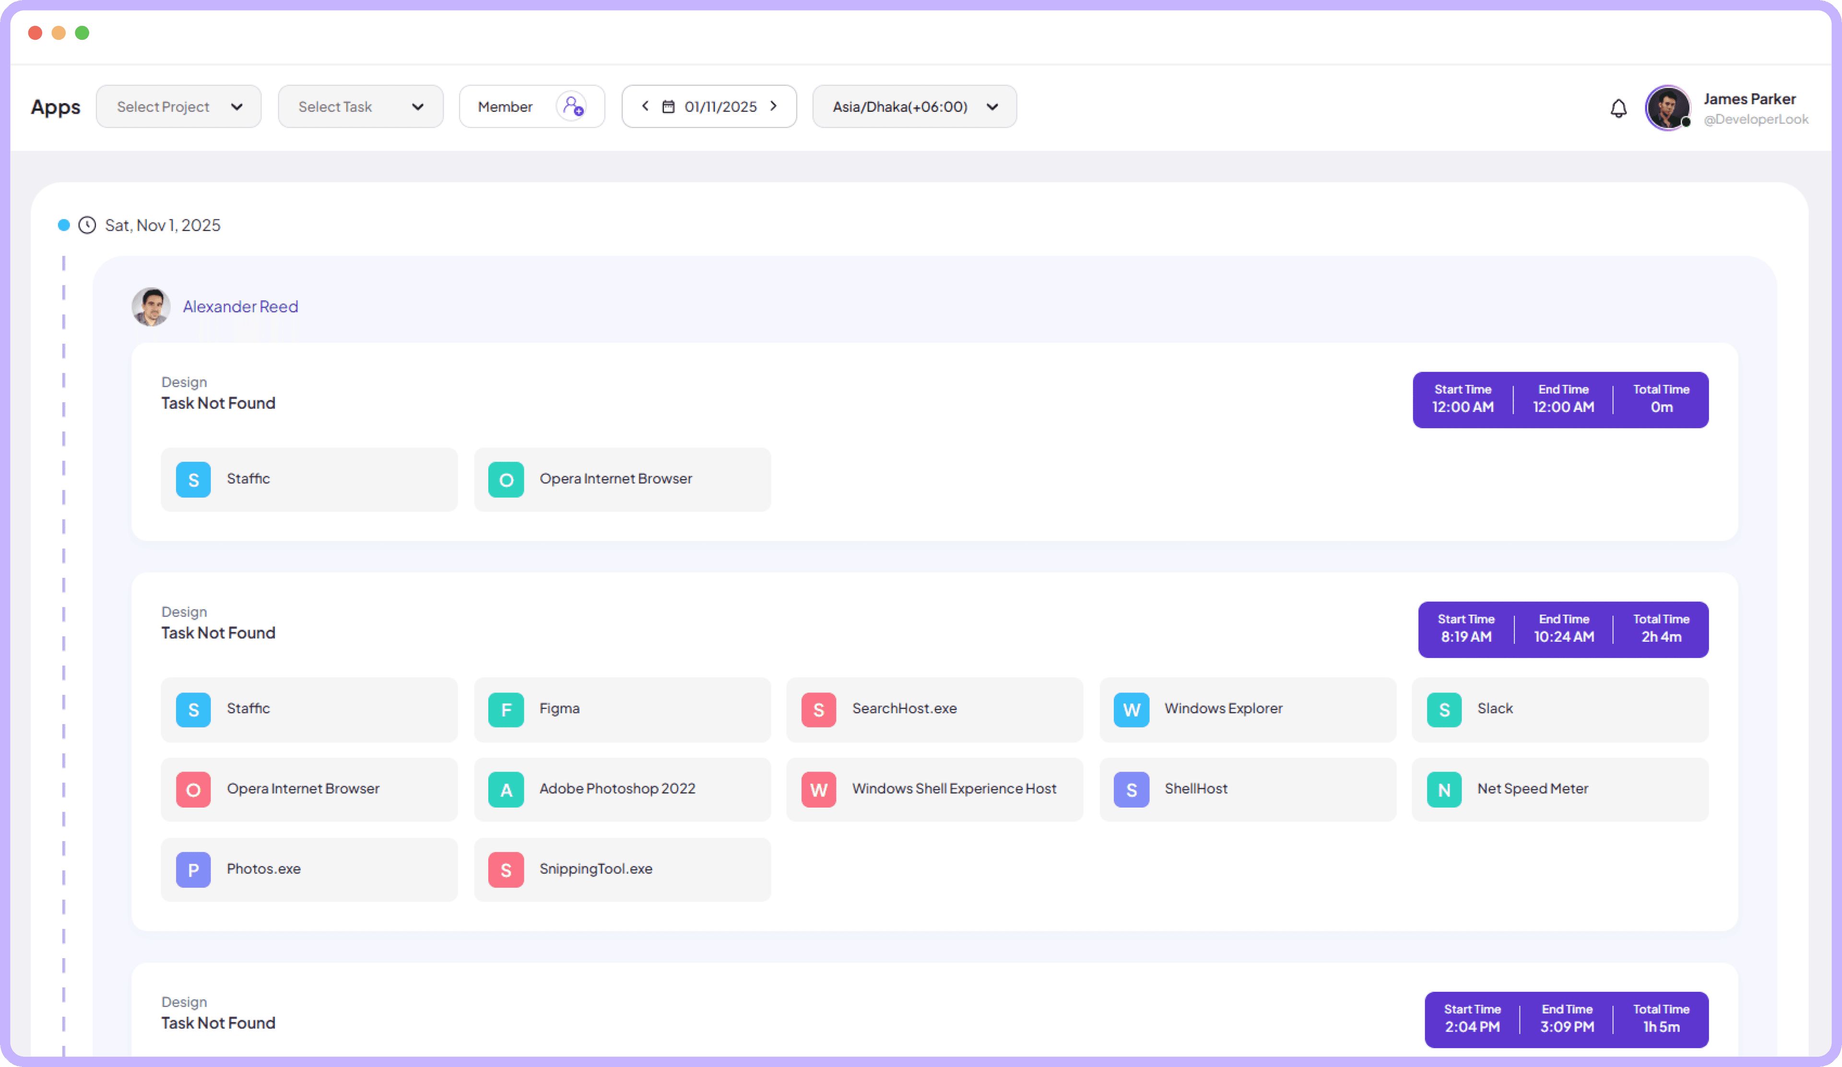Screen dimensions: 1842x1067
Task: Click the clock icon next to Sat, Nov 1
Action: (87, 225)
